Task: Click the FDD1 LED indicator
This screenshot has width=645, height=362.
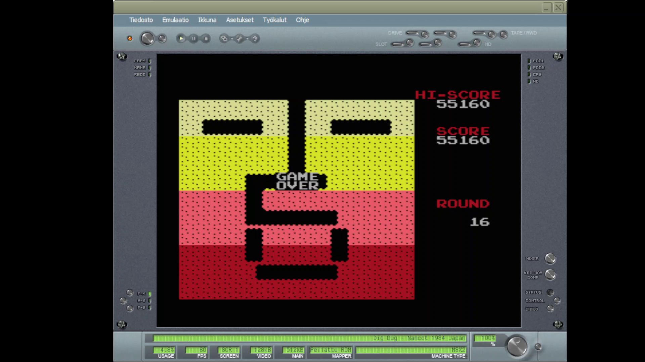Action: pos(529,61)
